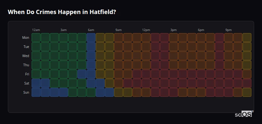Click the Sunday 6pm orange cell
Viewport: 262px width, 124px height.
pyautogui.click(x=201, y=92)
